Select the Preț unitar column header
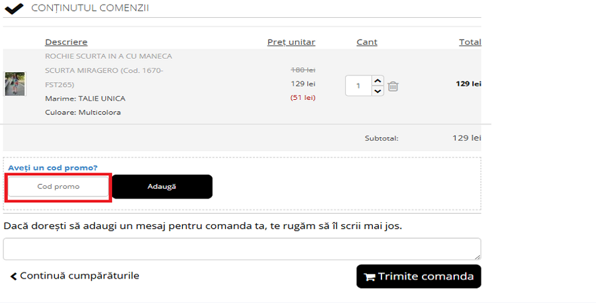596x303 pixels. (291, 42)
